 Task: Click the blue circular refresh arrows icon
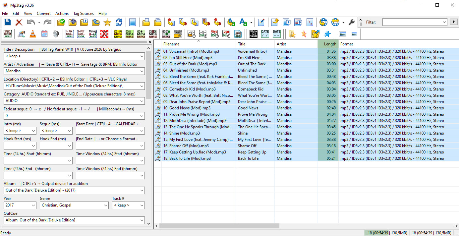pyautogui.click(x=119, y=22)
